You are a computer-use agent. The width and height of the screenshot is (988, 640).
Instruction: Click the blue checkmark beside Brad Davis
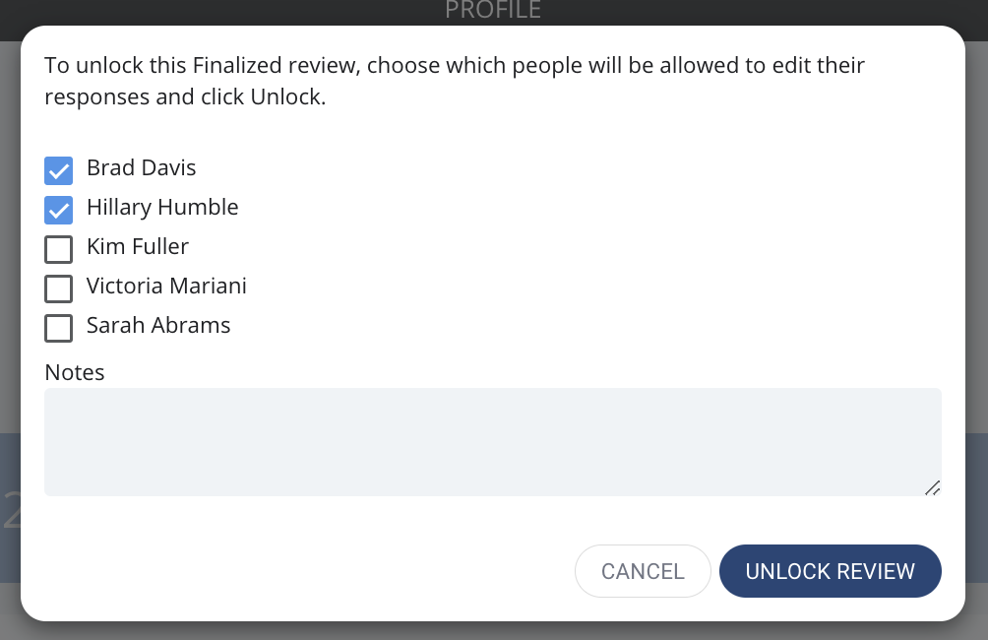pyautogui.click(x=59, y=171)
